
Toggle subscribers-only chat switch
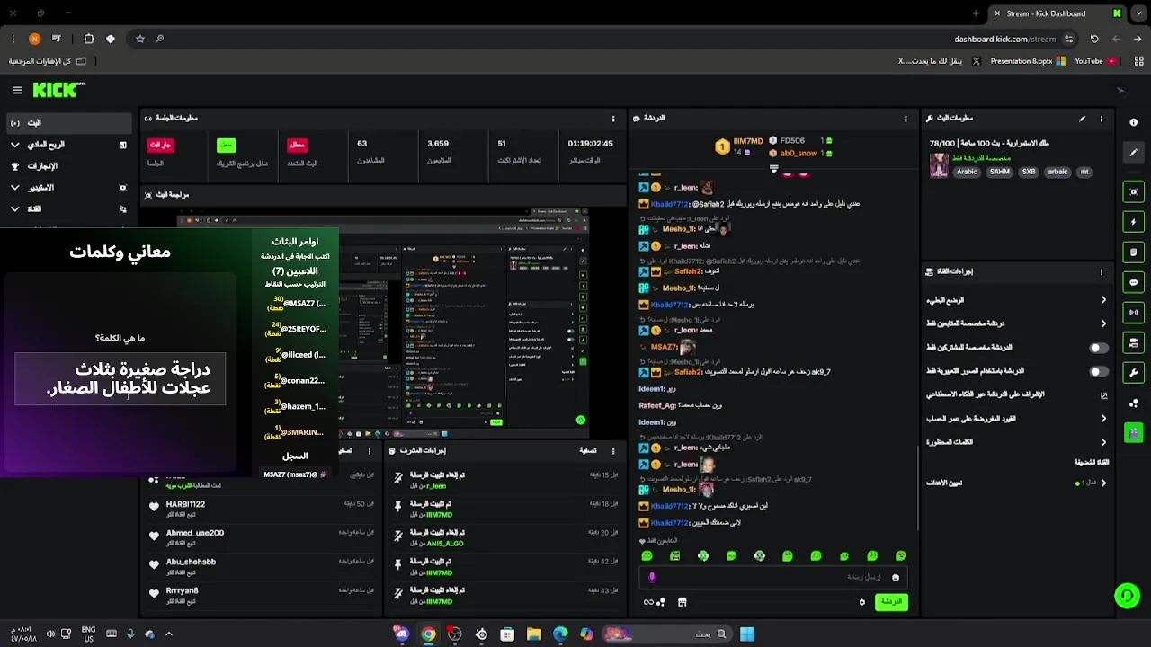(1098, 348)
